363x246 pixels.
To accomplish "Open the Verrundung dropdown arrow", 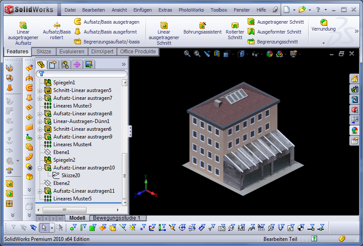I will coord(323,43).
